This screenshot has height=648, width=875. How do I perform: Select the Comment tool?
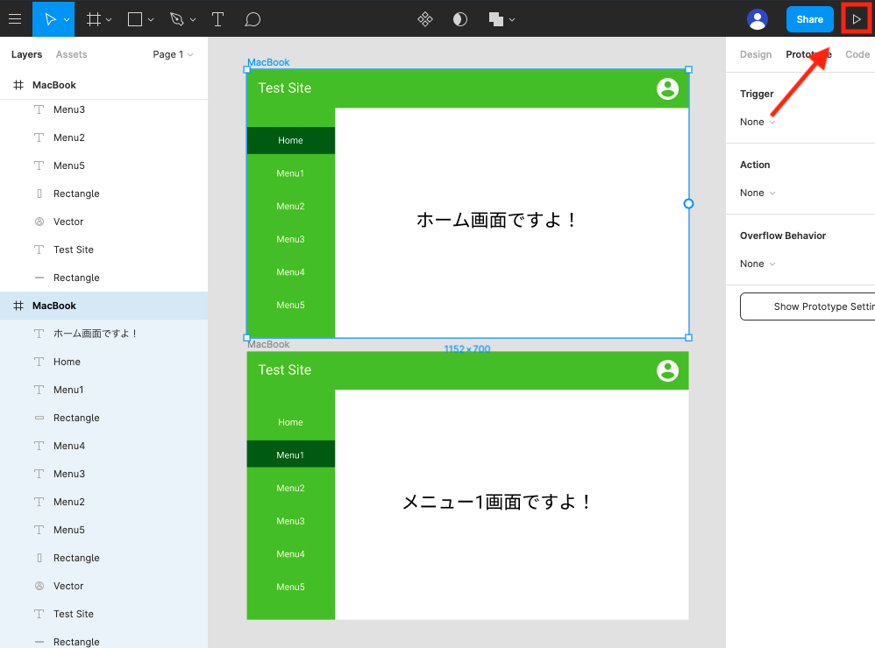point(253,19)
